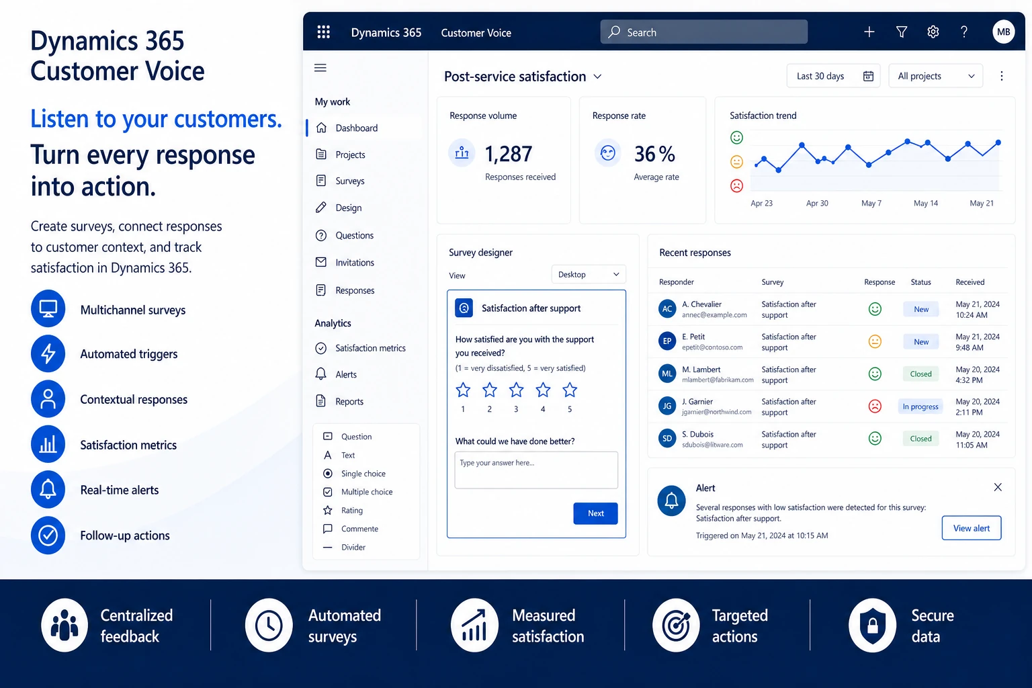The height and width of the screenshot is (688, 1032).
Task: Select the 5 star rating
Action: click(570, 390)
